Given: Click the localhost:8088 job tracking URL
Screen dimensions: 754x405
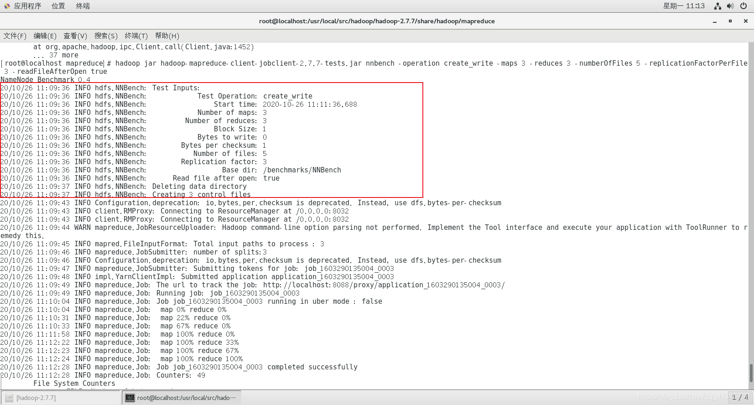Looking at the screenshot, I should tap(384, 285).
